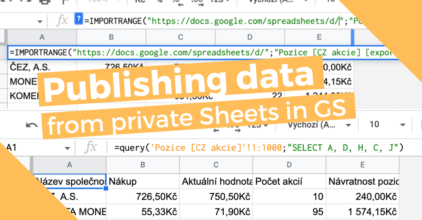This screenshot has width=422, height=220.
Task: Open the Name box dropdown arrow
Action: 40,21
